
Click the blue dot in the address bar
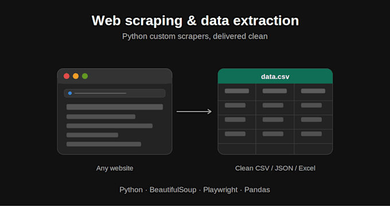pos(70,93)
